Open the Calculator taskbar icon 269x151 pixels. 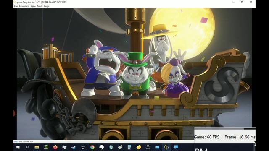(x=129, y=147)
